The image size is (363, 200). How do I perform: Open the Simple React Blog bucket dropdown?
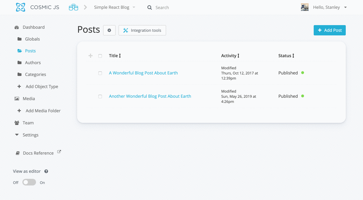(115, 7)
